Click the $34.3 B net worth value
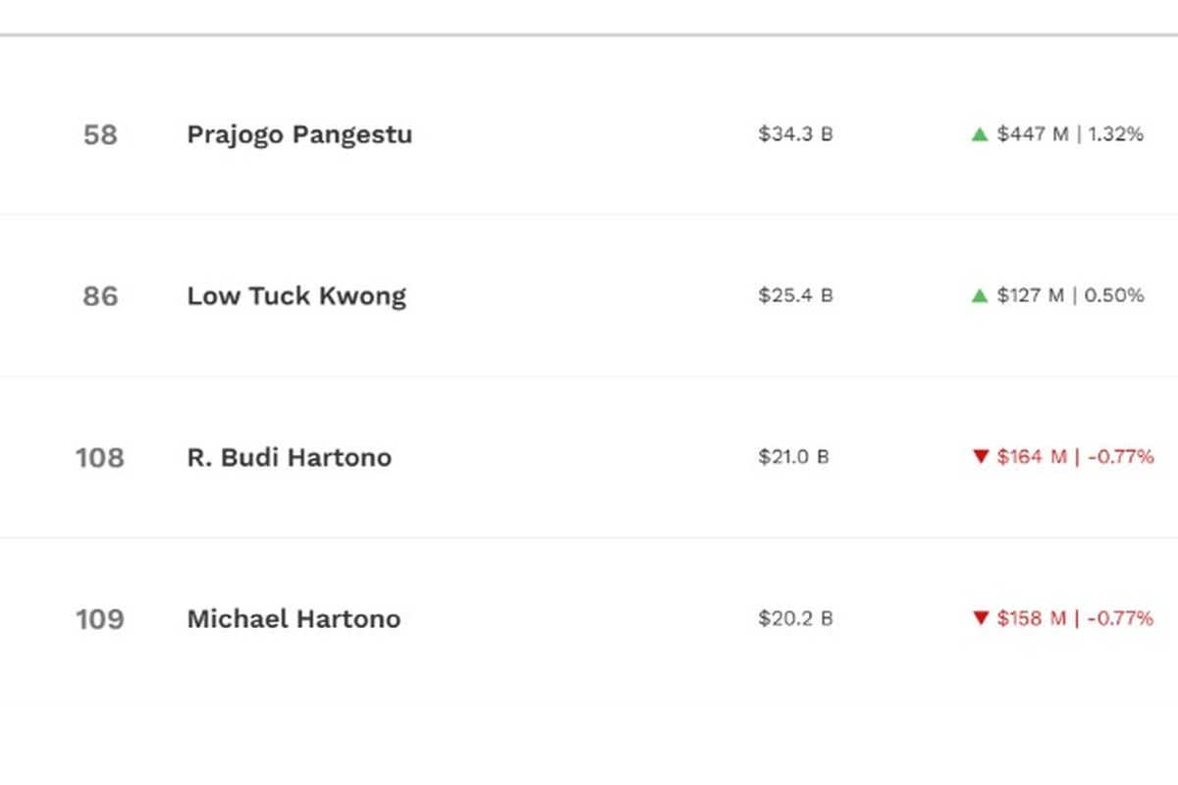This screenshot has height=785, width=1178. pos(795,134)
